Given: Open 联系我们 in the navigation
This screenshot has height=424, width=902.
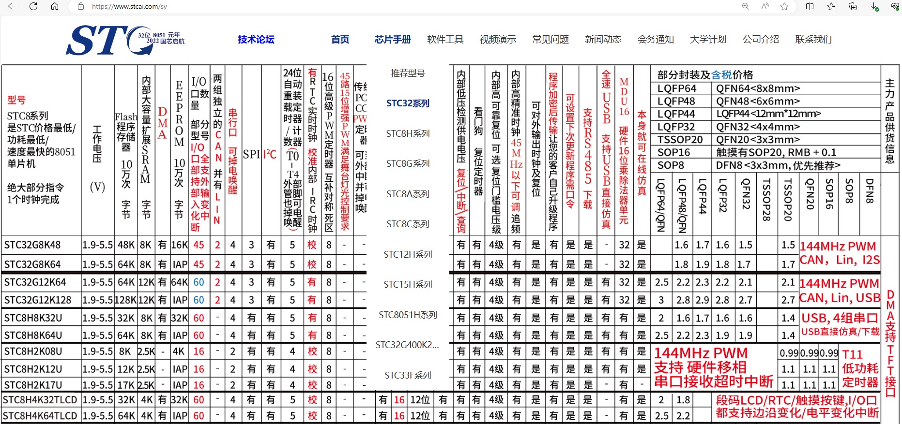Looking at the screenshot, I should pos(813,40).
